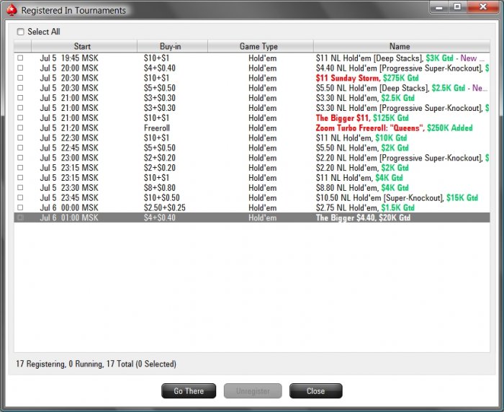Select $2.75 NL Hold'em, $1.5K Gtd entry
This screenshot has width=504, height=412.
coord(365,207)
